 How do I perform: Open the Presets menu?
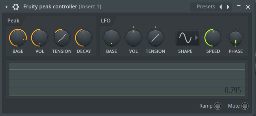click(206, 7)
